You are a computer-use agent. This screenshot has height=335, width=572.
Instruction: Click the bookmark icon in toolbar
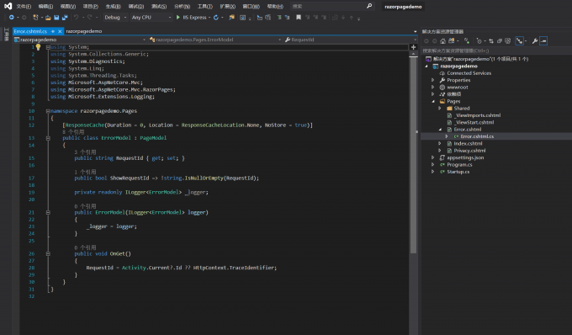tap(299, 17)
